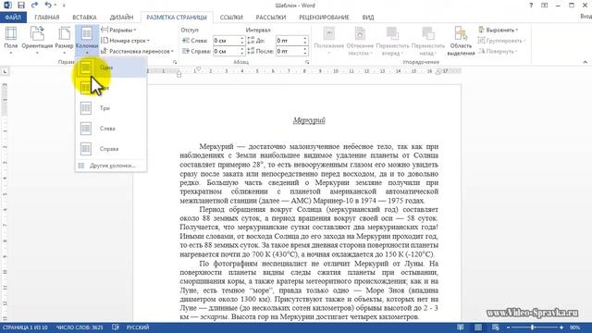Screen dimensions: 592x333
Task: Click the proofing errors icon
Action: pos(116,327)
